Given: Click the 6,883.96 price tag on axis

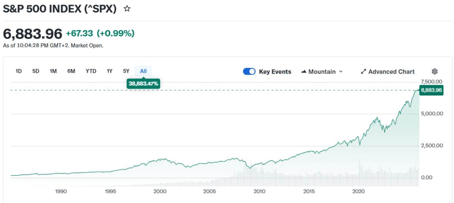Looking at the screenshot, I should point(431,90).
